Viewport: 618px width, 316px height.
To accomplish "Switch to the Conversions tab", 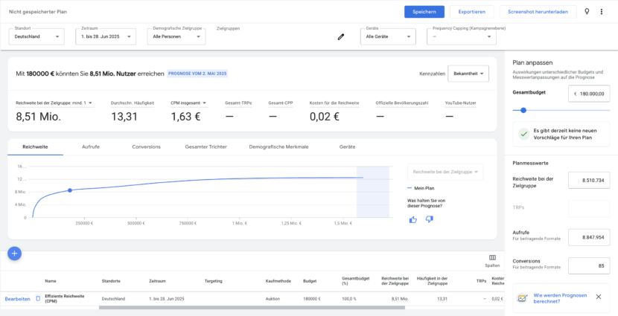I will [x=146, y=146].
